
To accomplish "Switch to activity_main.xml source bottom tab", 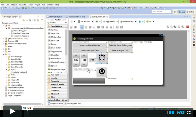I will [72, 103].
